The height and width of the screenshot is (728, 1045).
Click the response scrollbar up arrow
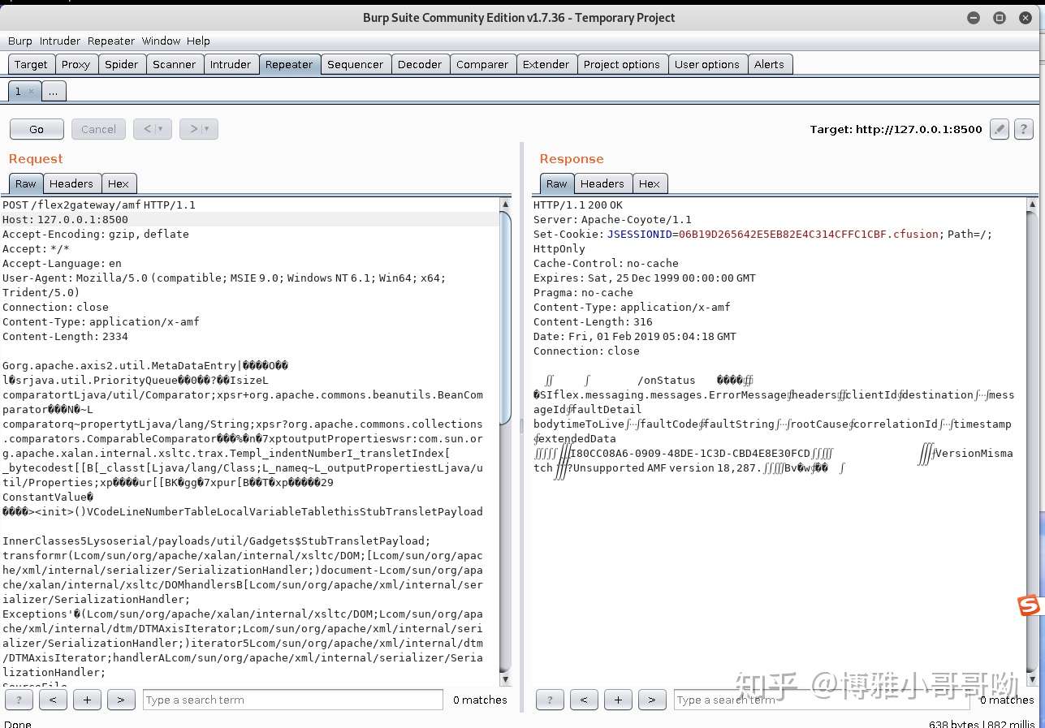click(1032, 205)
